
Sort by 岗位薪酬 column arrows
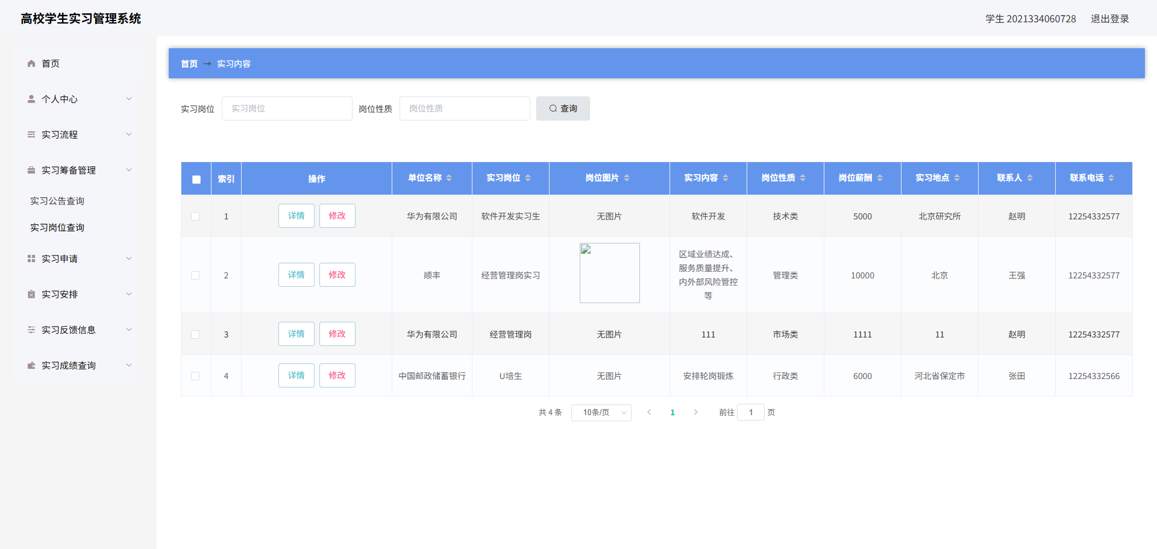coord(880,178)
